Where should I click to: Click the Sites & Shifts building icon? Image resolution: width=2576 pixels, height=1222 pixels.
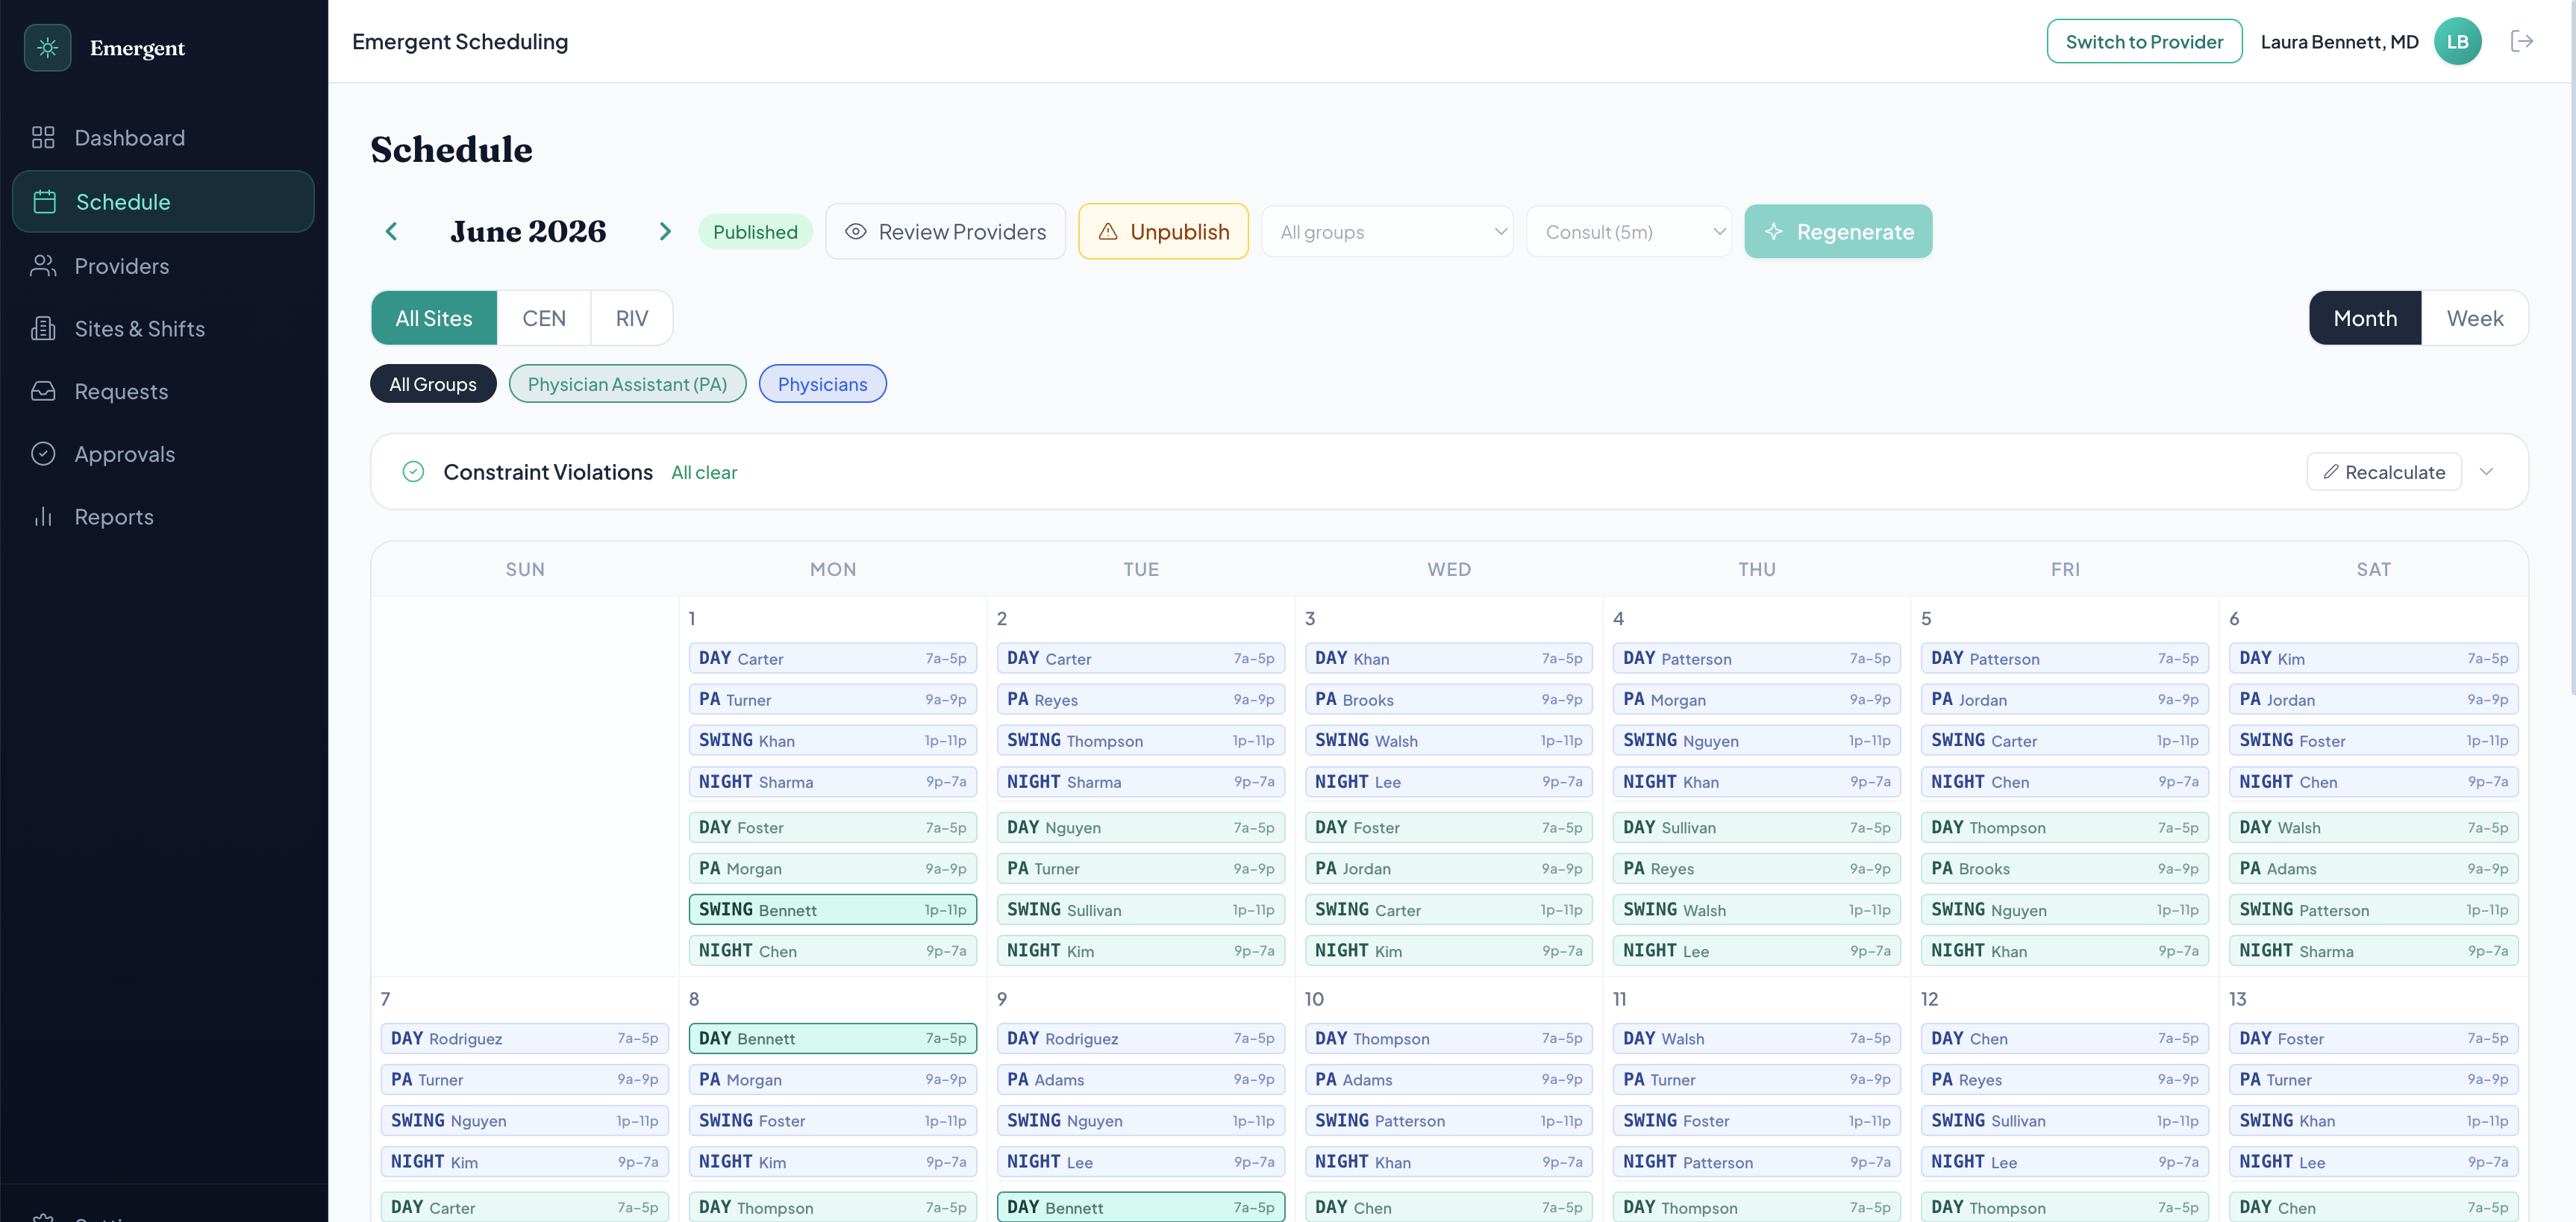pyautogui.click(x=43, y=328)
